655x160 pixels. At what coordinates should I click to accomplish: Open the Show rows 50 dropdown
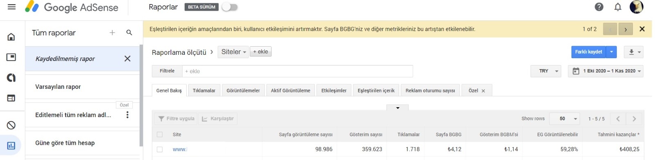(x=565, y=119)
